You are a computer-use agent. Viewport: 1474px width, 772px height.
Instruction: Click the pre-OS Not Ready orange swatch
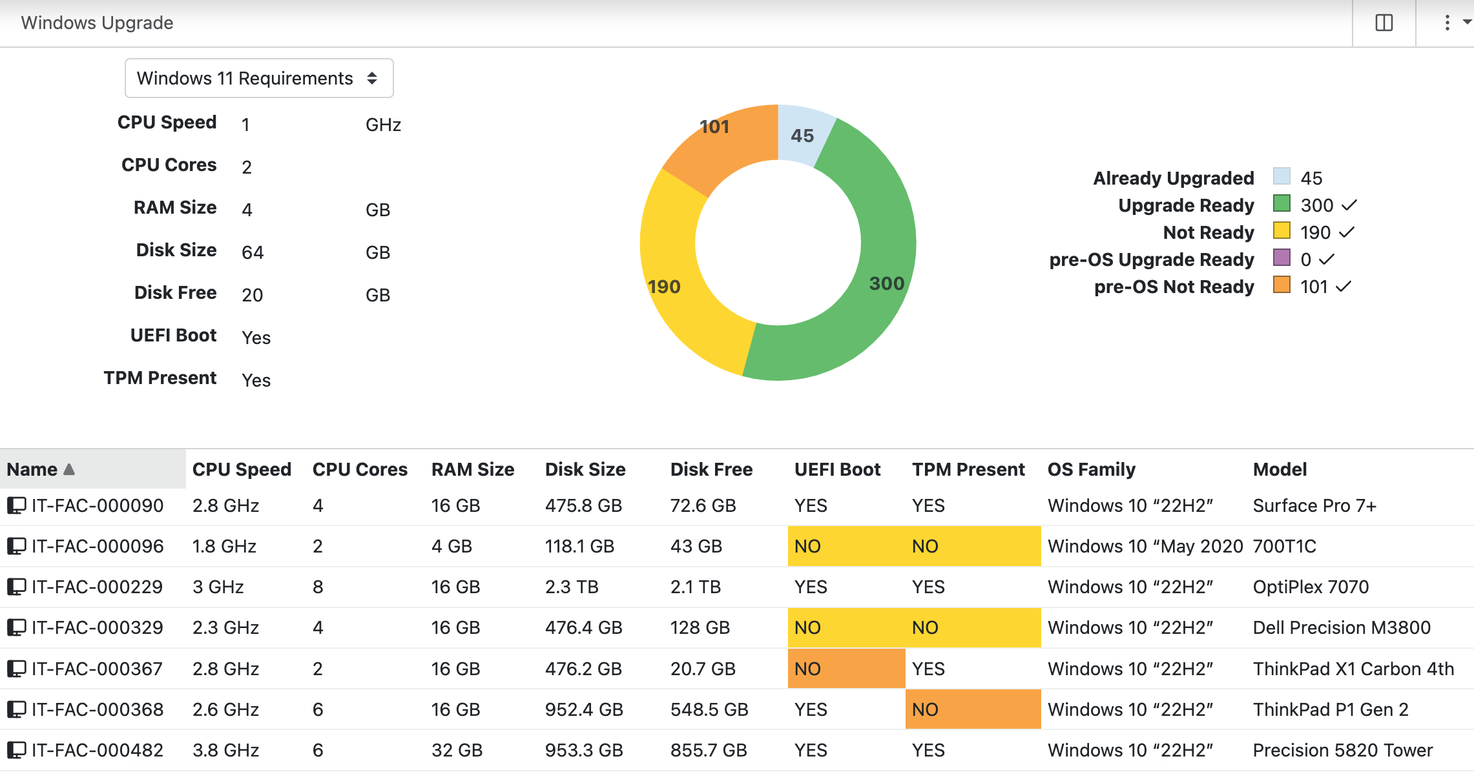tap(1282, 285)
